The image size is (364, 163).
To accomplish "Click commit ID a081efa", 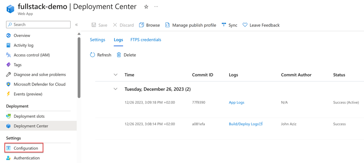I will coord(199,124).
